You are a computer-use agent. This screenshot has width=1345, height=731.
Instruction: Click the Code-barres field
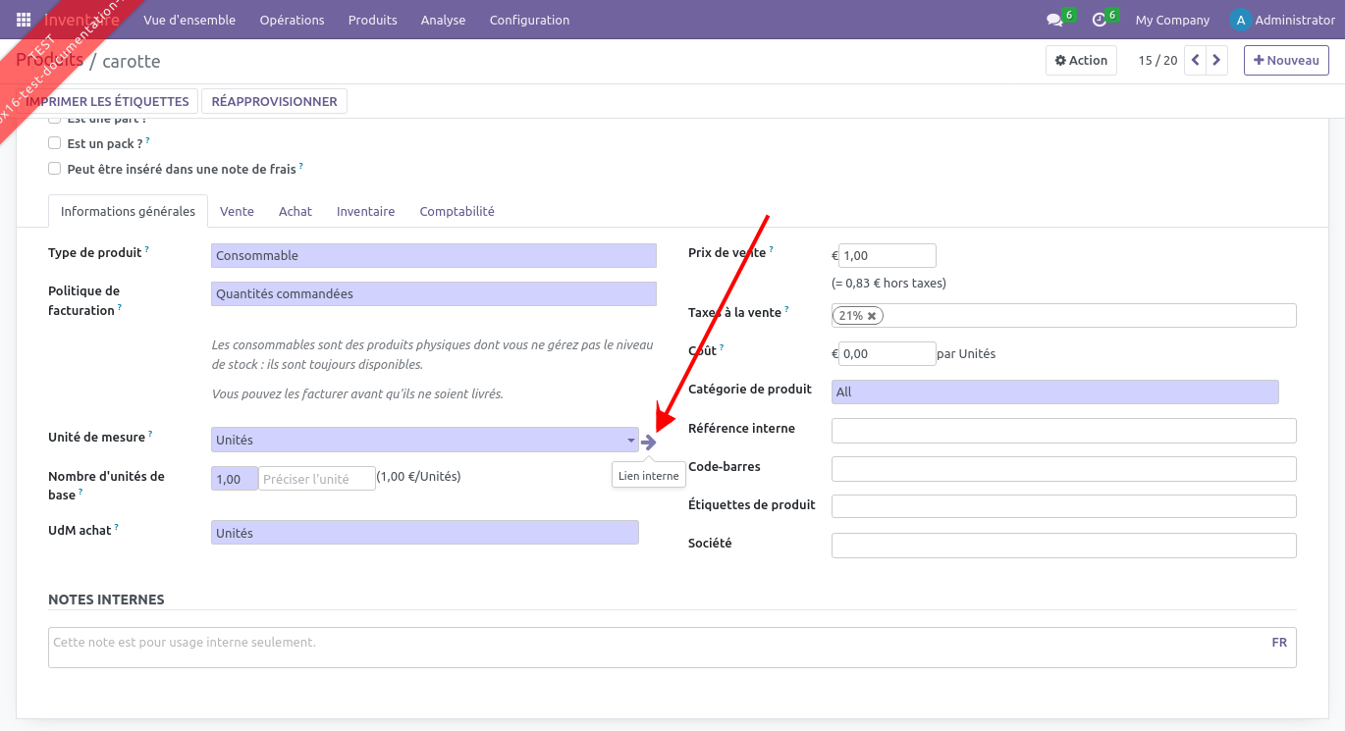(1064, 468)
